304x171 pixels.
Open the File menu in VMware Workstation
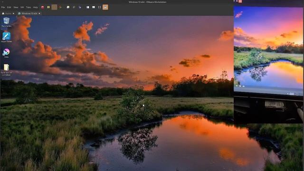click(x=3, y=8)
